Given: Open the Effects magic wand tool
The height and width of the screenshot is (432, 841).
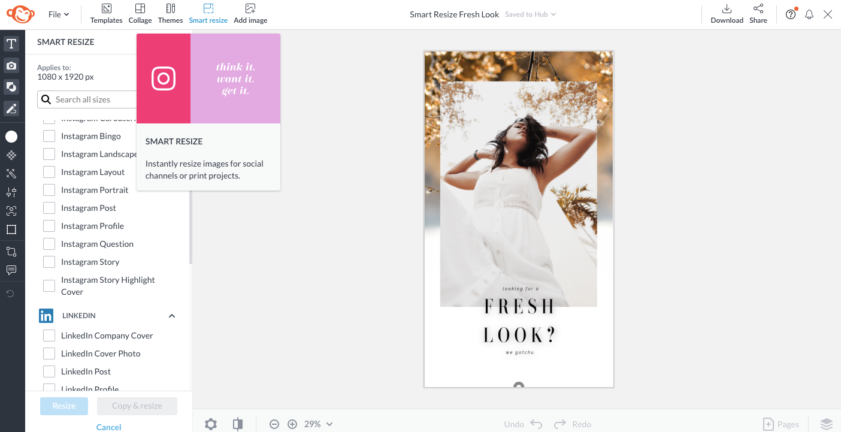Looking at the screenshot, I should tap(11, 174).
